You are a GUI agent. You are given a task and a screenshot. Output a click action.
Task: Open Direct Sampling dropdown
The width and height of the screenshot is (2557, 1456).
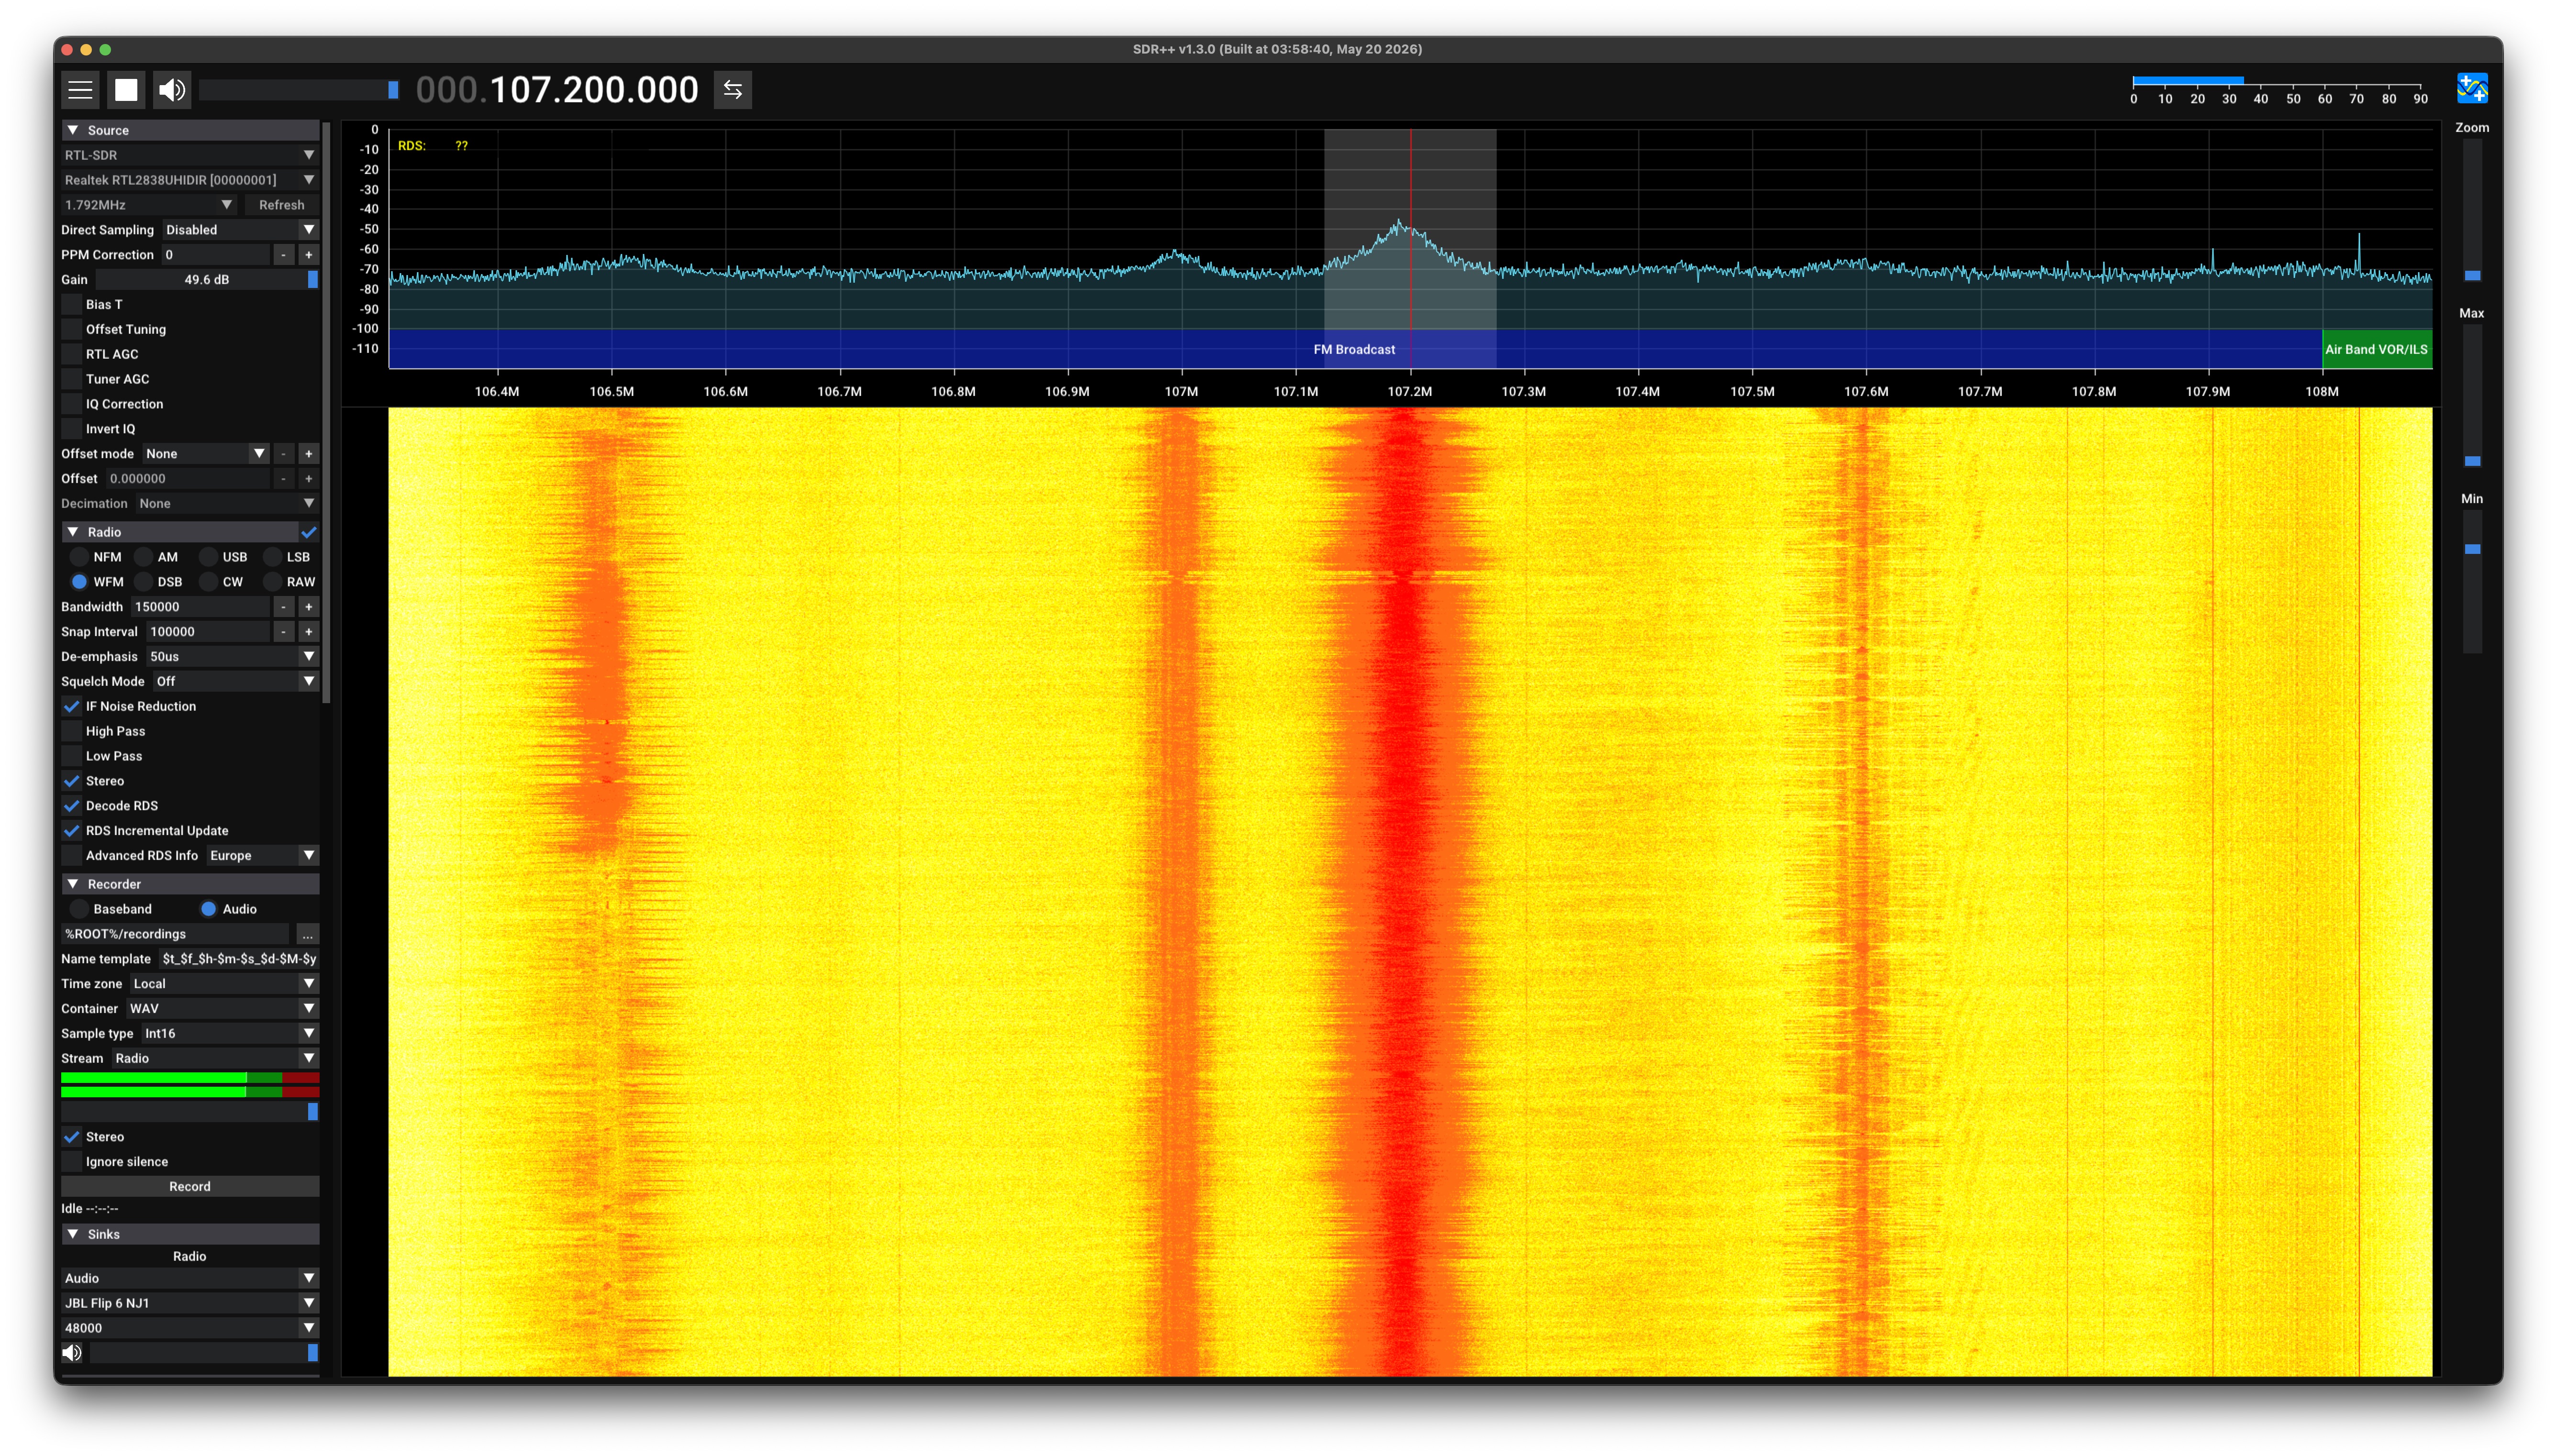coord(240,230)
